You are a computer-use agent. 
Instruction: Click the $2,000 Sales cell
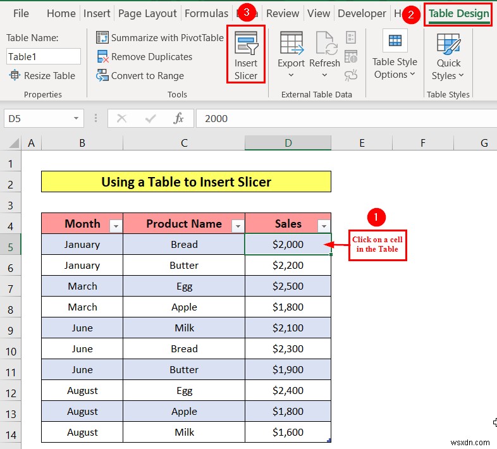[x=288, y=244]
